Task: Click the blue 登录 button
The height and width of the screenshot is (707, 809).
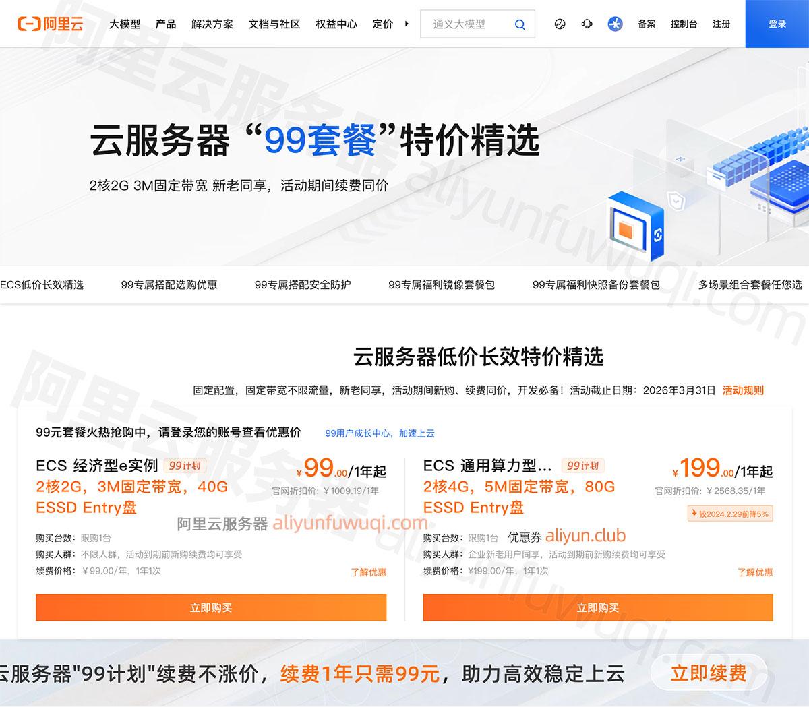Action: [777, 24]
